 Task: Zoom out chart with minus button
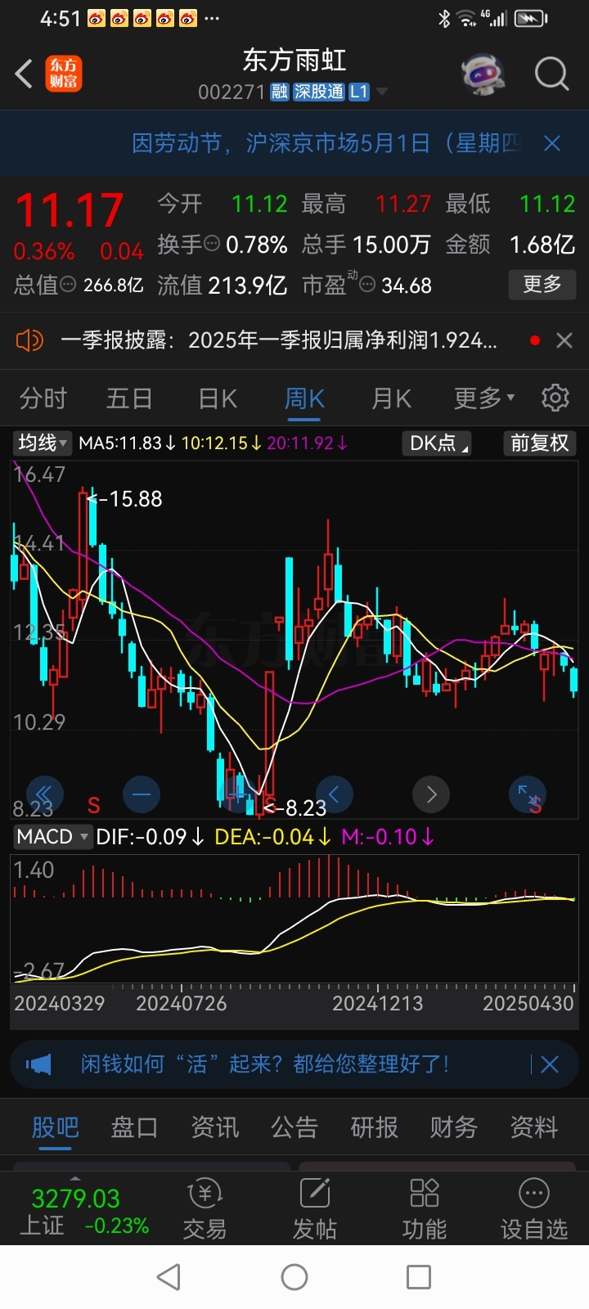click(x=141, y=794)
